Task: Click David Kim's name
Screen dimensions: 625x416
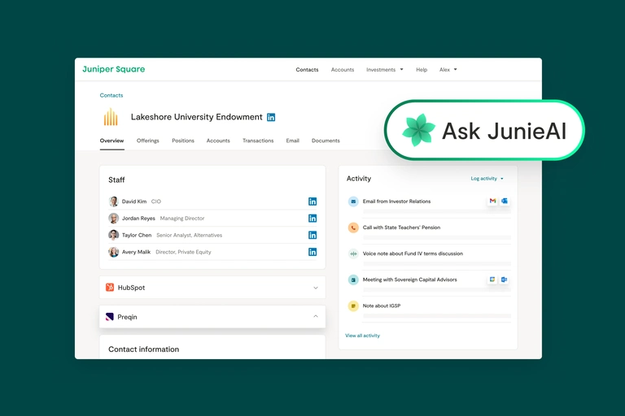Action: [134, 201]
